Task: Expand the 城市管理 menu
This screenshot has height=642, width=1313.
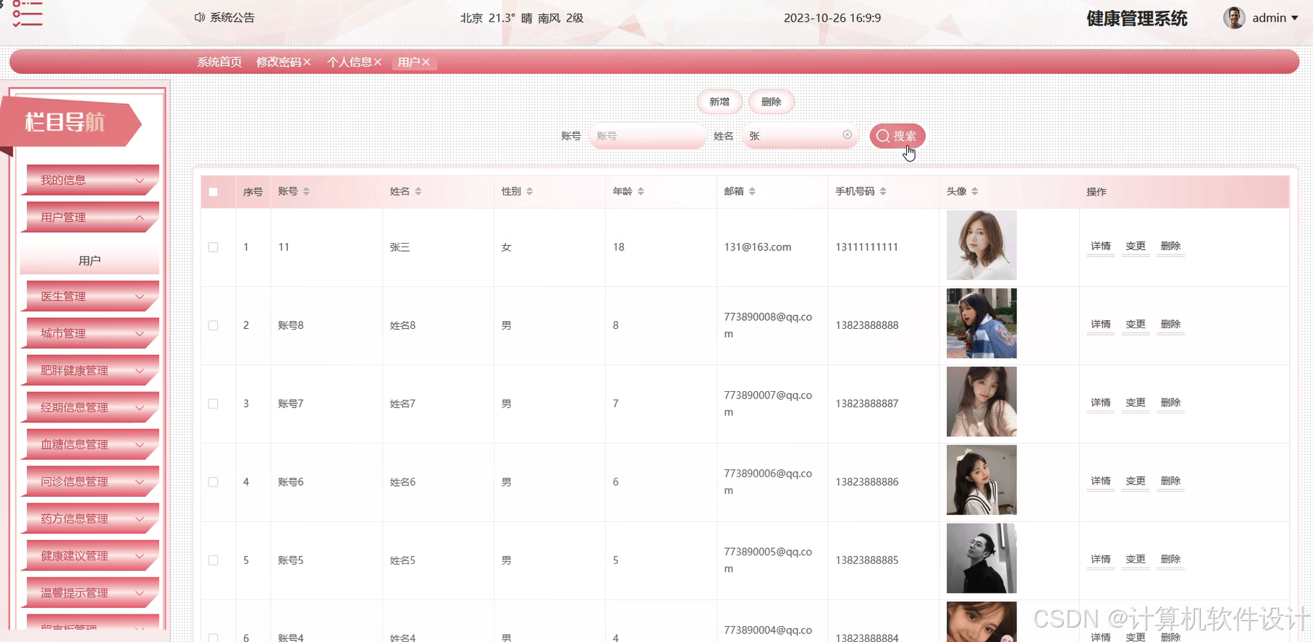Action: tap(92, 333)
